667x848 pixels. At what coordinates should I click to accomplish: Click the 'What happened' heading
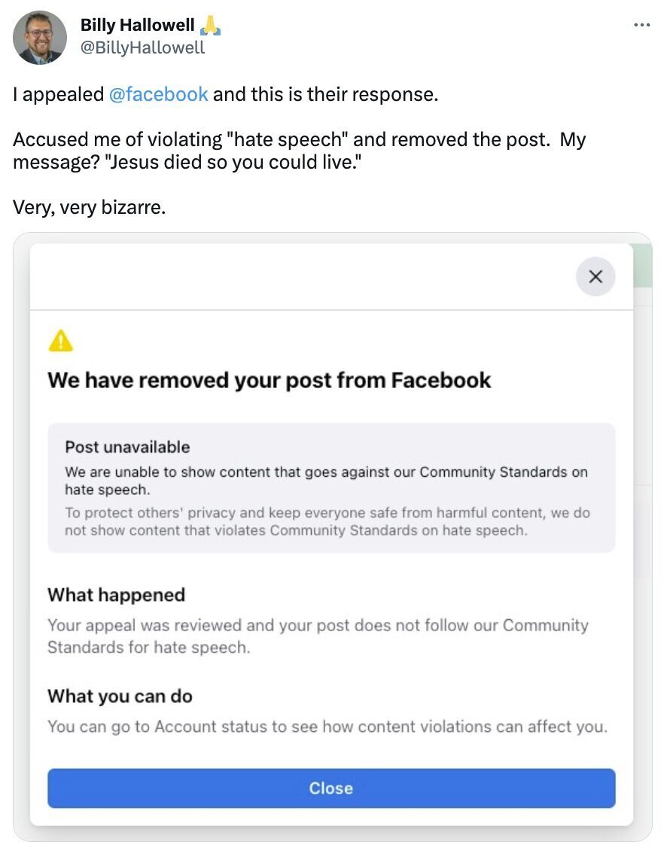[x=116, y=595]
